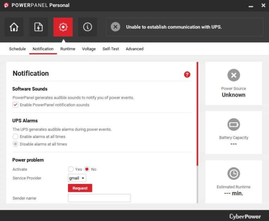Close the PowerPanel window

coord(263,5)
